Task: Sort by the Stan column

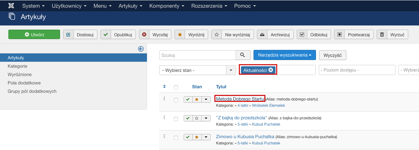Action: [197, 87]
